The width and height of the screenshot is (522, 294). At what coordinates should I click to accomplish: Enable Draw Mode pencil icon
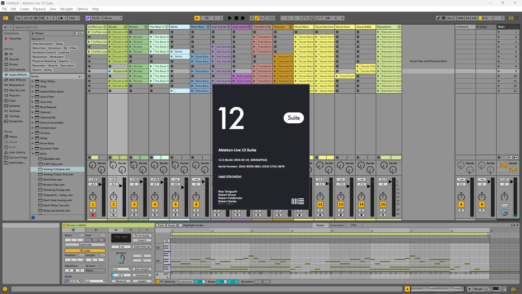coord(438,18)
